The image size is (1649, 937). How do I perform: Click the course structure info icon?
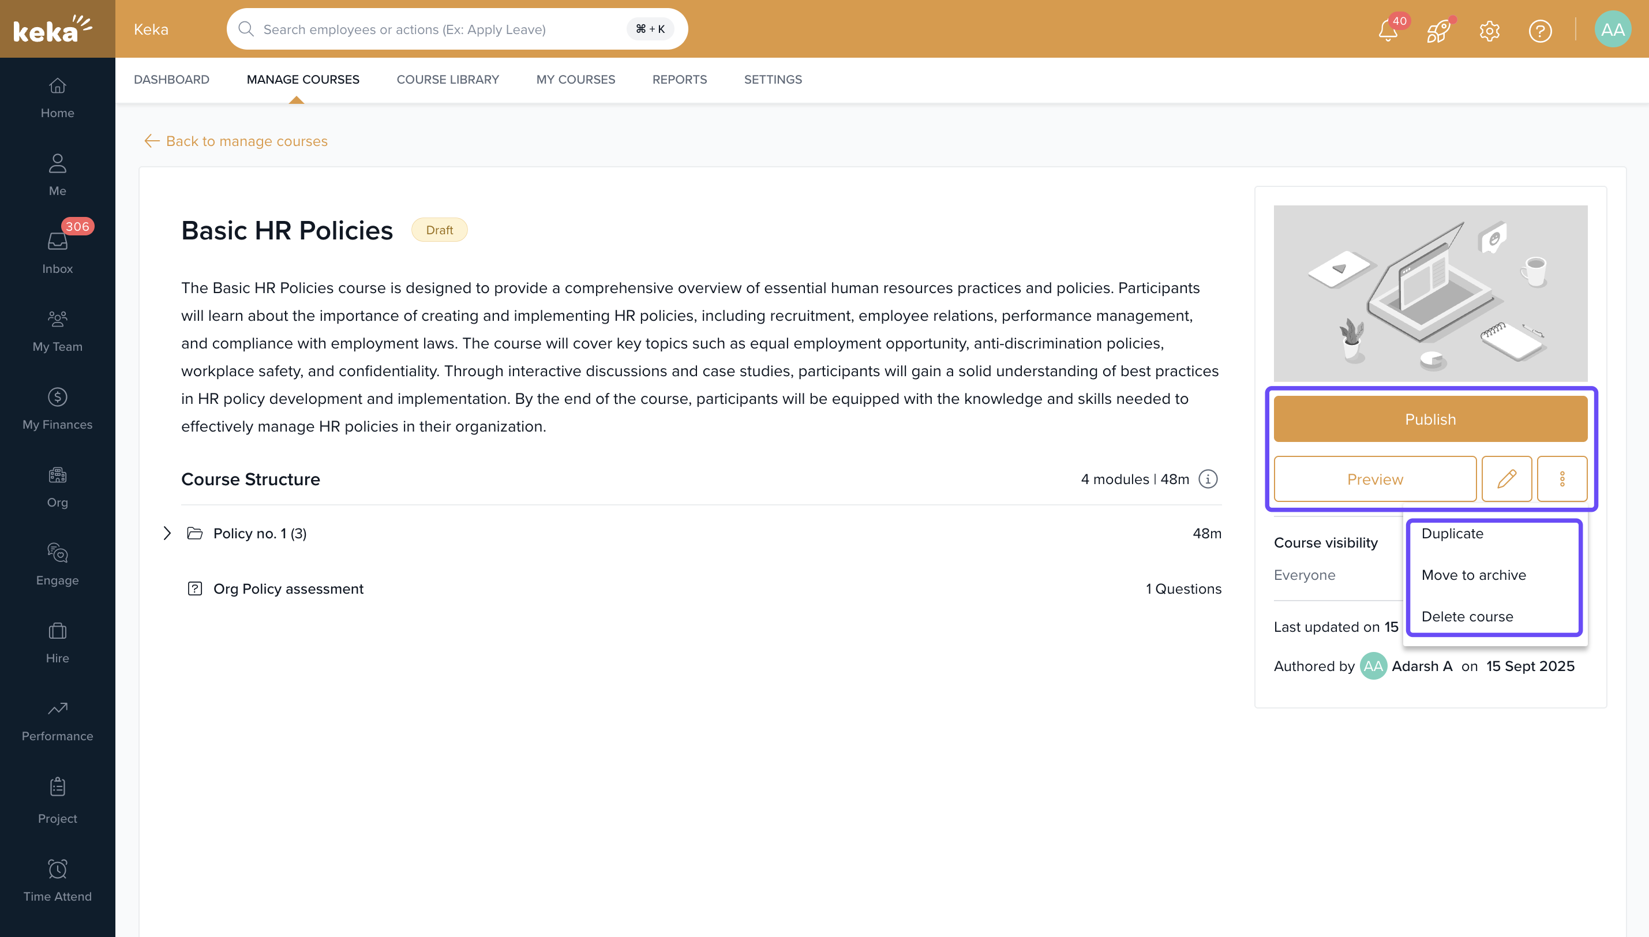[1208, 479]
